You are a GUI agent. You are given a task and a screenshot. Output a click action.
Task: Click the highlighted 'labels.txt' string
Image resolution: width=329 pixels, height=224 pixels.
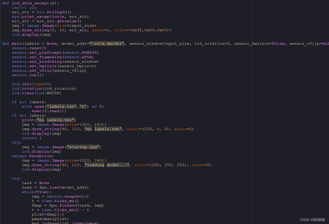click(61, 106)
